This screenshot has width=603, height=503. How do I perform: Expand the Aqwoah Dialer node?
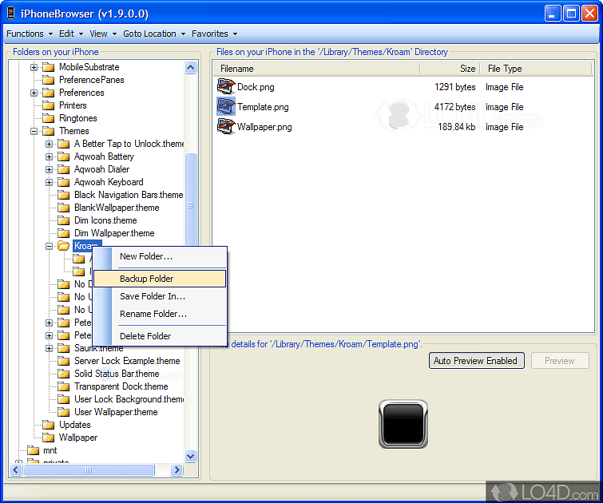[49, 169]
